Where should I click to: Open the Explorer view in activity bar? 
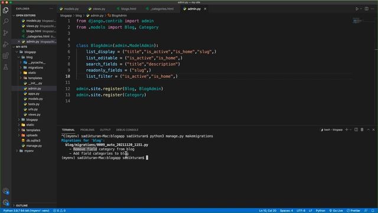click(5, 10)
